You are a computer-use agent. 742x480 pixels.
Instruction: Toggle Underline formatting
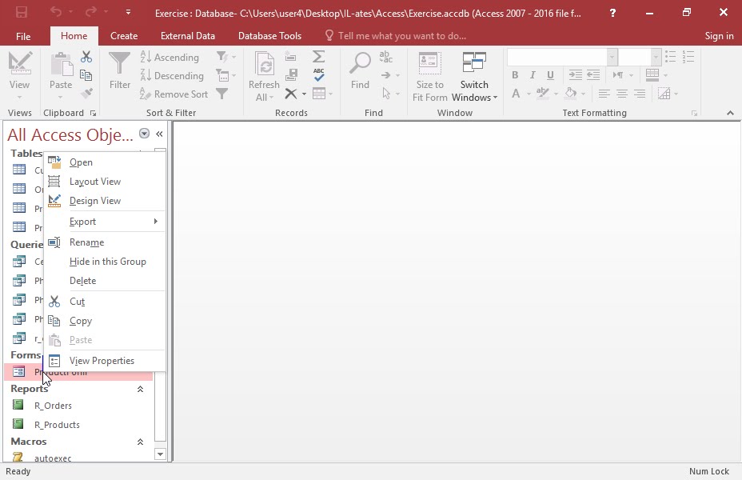(x=550, y=74)
